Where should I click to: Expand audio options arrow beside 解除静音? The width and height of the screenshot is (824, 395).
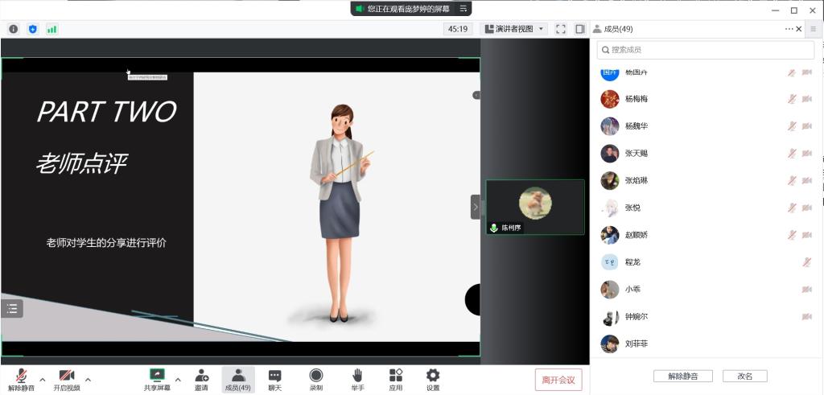(43, 379)
